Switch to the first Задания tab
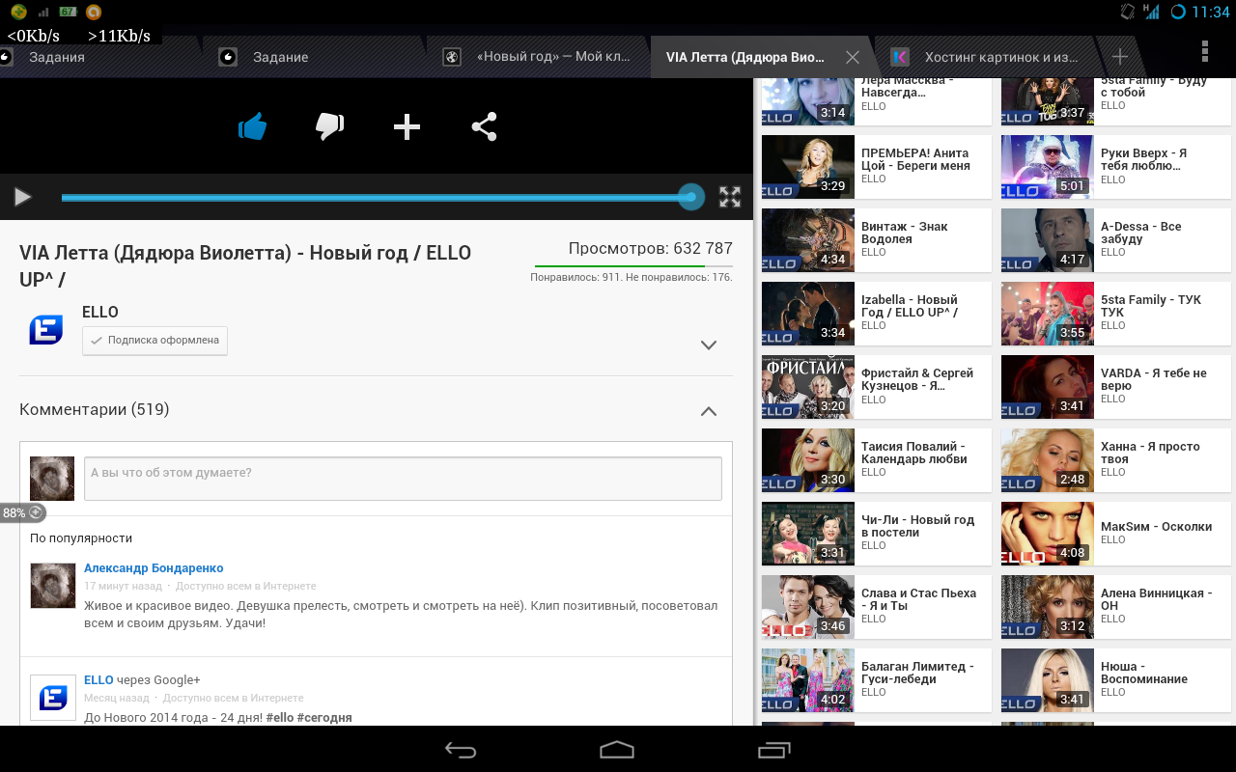The width and height of the screenshot is (1236, 772). click(x=97, y=57)
